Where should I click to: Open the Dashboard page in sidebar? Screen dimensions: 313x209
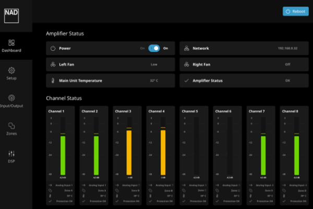tap(11, 45)
